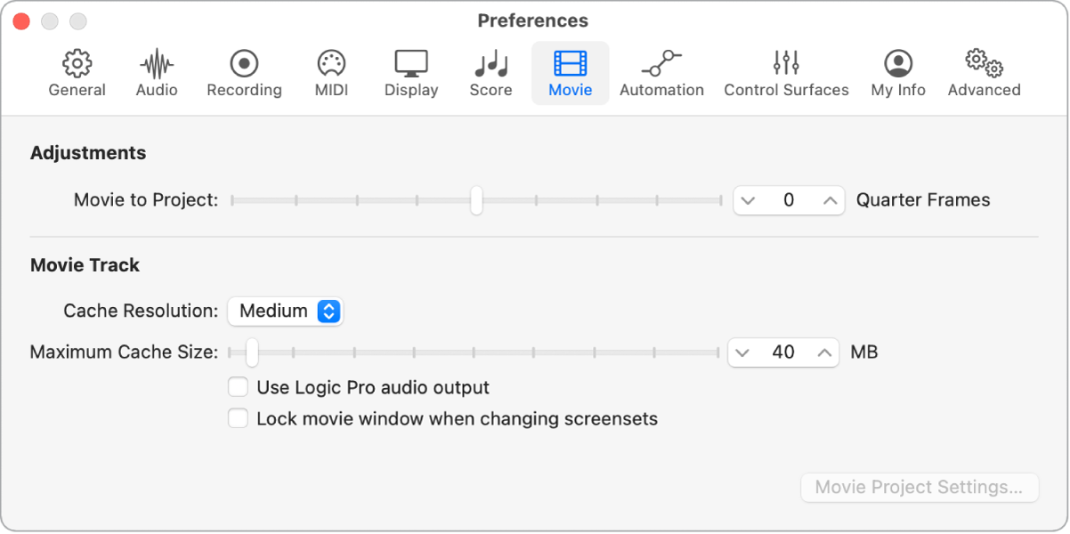Click the Movie to Project slider handle

tap(476, 200)
